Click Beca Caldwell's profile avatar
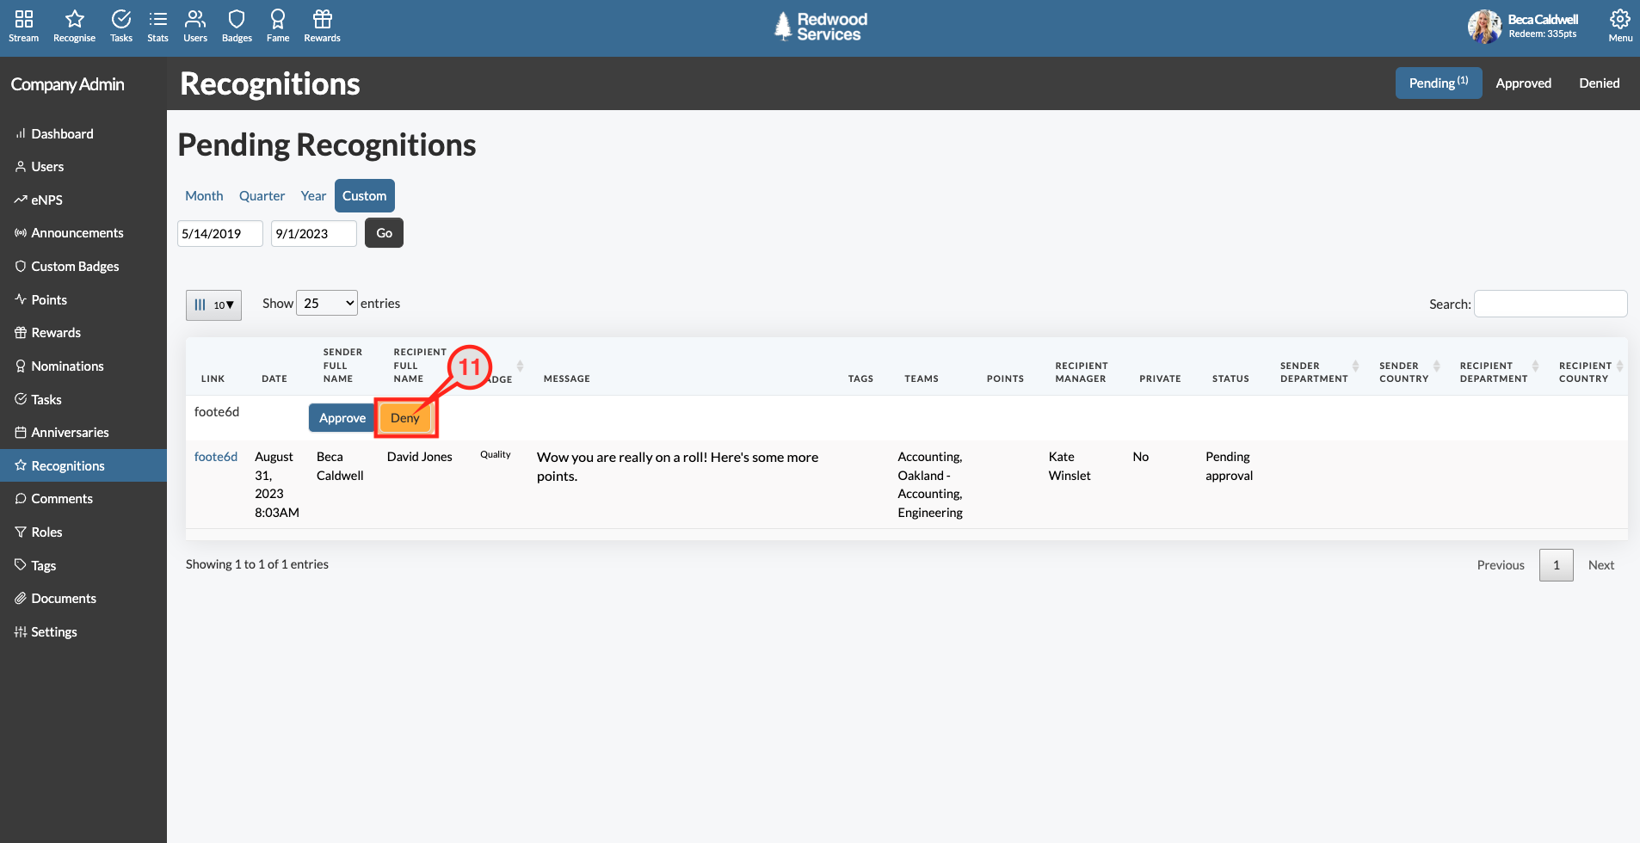This screenshot has height=843, width=1640. pos(1484,26)
